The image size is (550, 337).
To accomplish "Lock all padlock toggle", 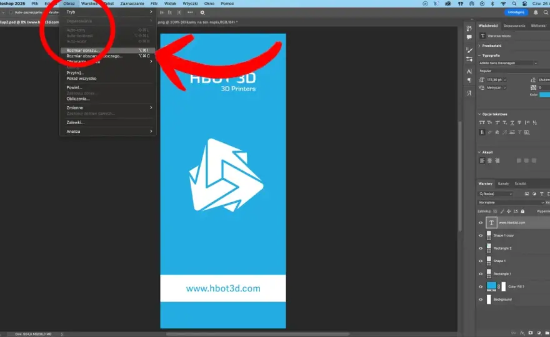I will point(522,211).
